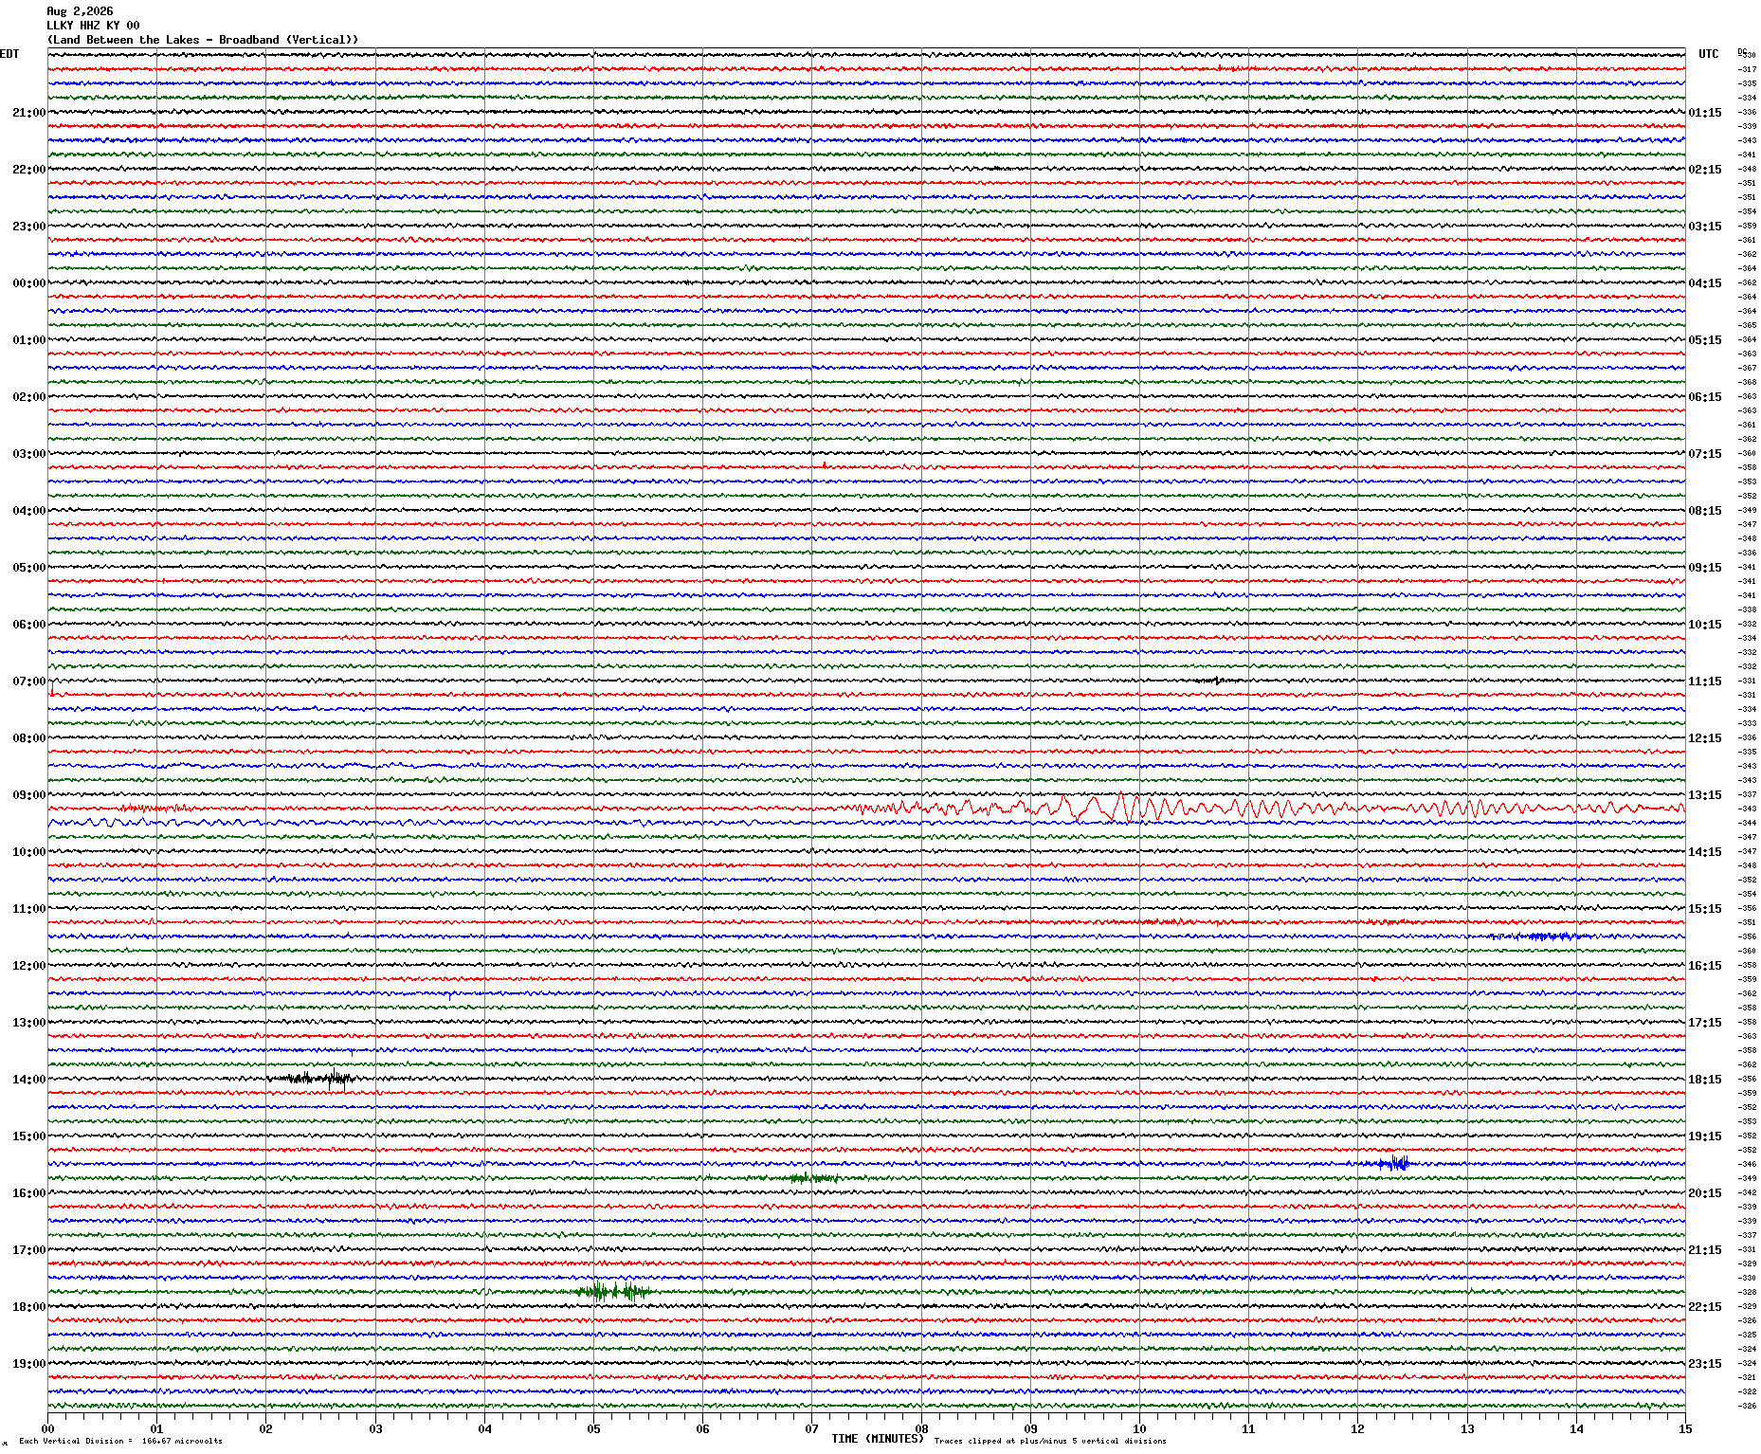Viewport: 1761px width, 1454px height.
Task: Select the "17:00" EDT time label
Action: (28, 1250)
